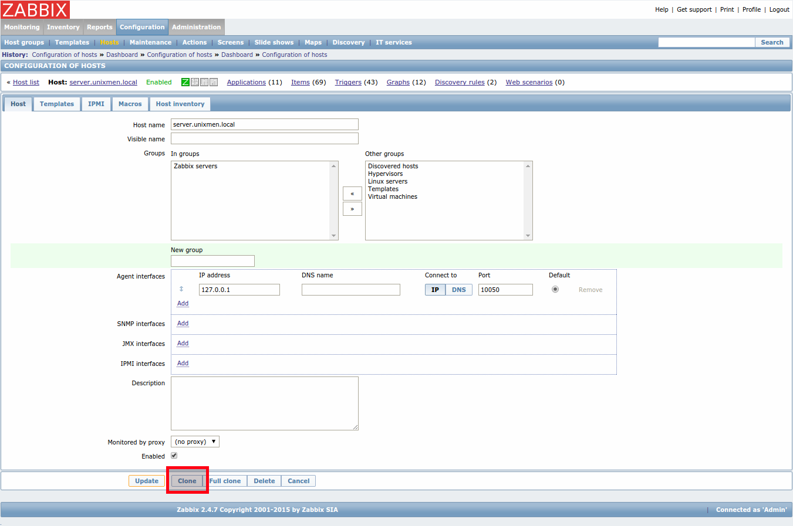Open the Graphs link
The image size is (793, 526).
398,82
